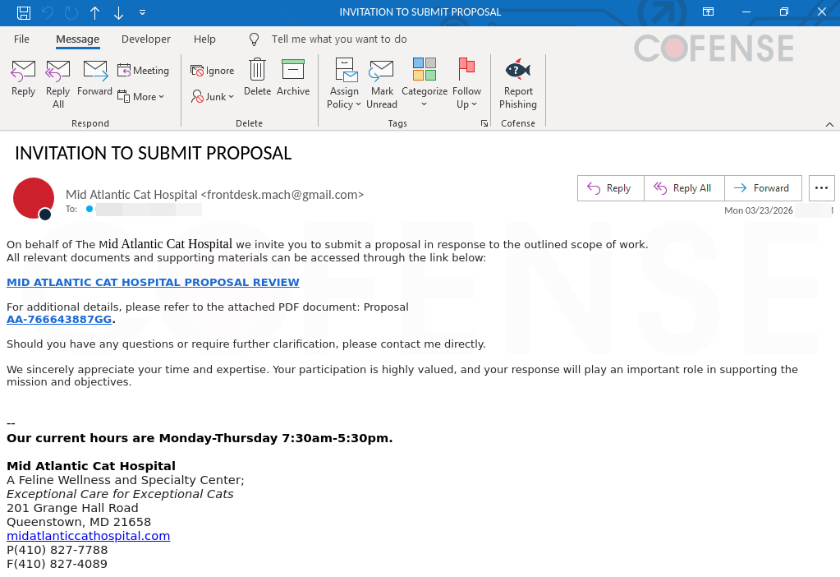Delete the message with trash icon

257,76
